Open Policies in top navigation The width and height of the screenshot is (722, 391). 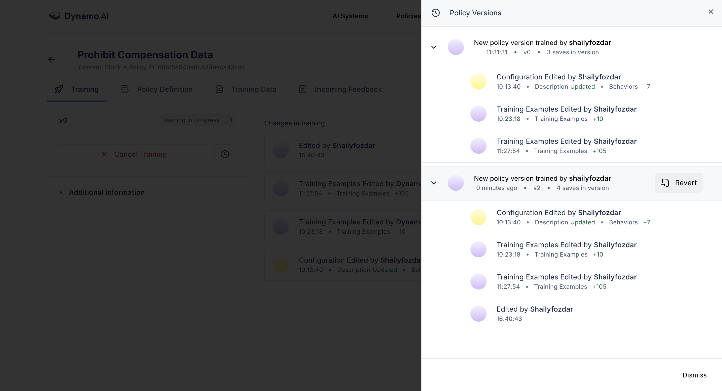point(408,16)
